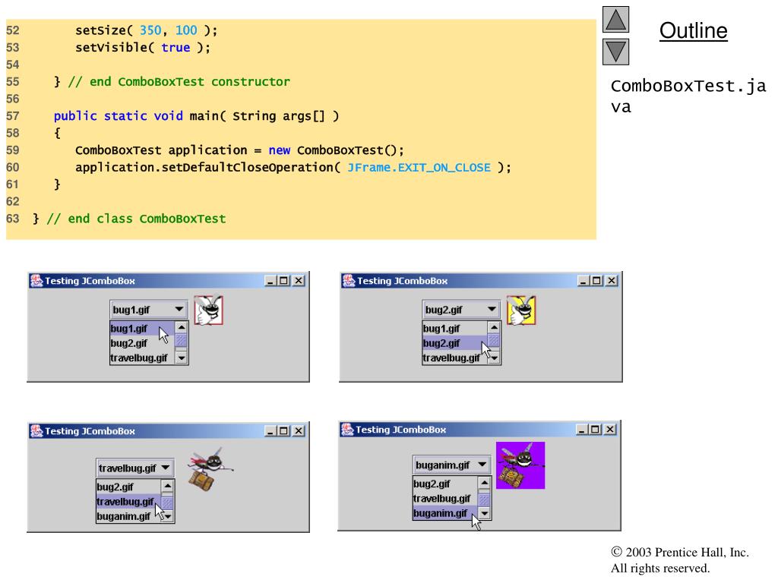The width and height of the screenshot is (778, 583).
Task: Close the travelbug.gif Testing JComboBox window
Action: 299,431
